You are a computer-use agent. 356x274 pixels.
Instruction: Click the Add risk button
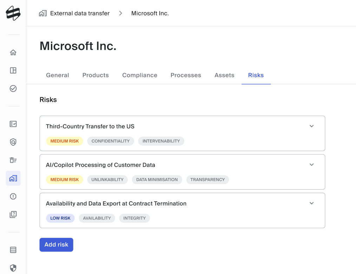click(56, 245)
